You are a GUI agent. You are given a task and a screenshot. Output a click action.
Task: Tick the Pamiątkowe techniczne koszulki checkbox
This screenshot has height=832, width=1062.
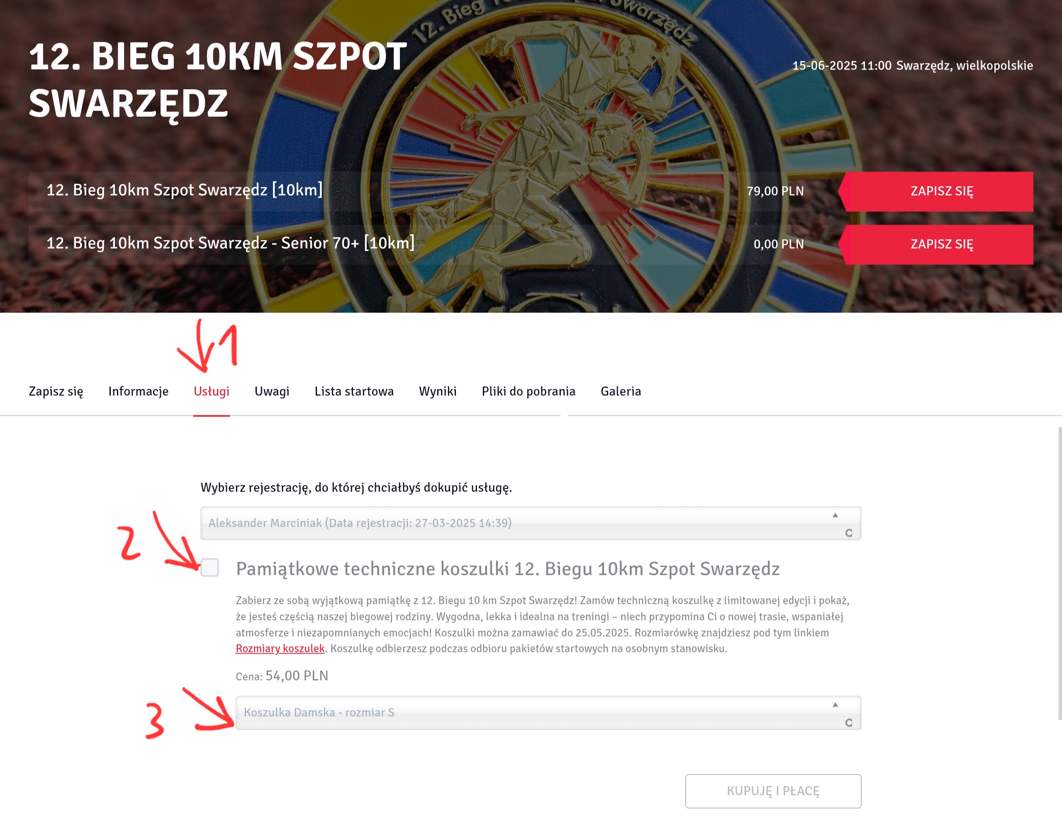pos(209,568)
